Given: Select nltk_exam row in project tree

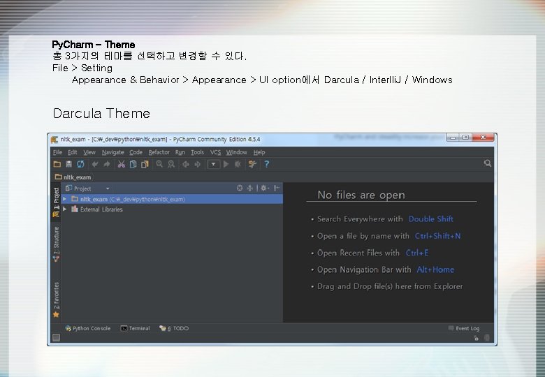Looking at the screenshot, I should coord(172,199).
